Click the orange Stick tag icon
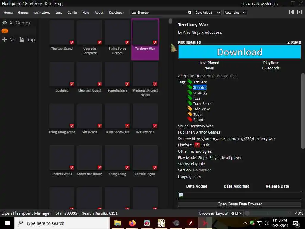The image size is (305, 229). 190,114
